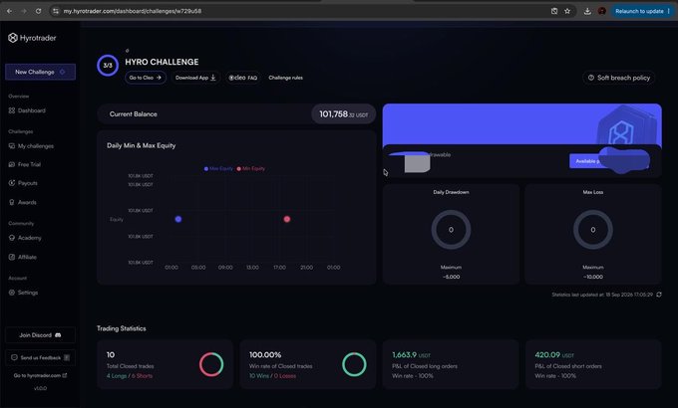Click the tab search icon beside the star
Viewport: 678px width, 408px height.
coord(554,11)
